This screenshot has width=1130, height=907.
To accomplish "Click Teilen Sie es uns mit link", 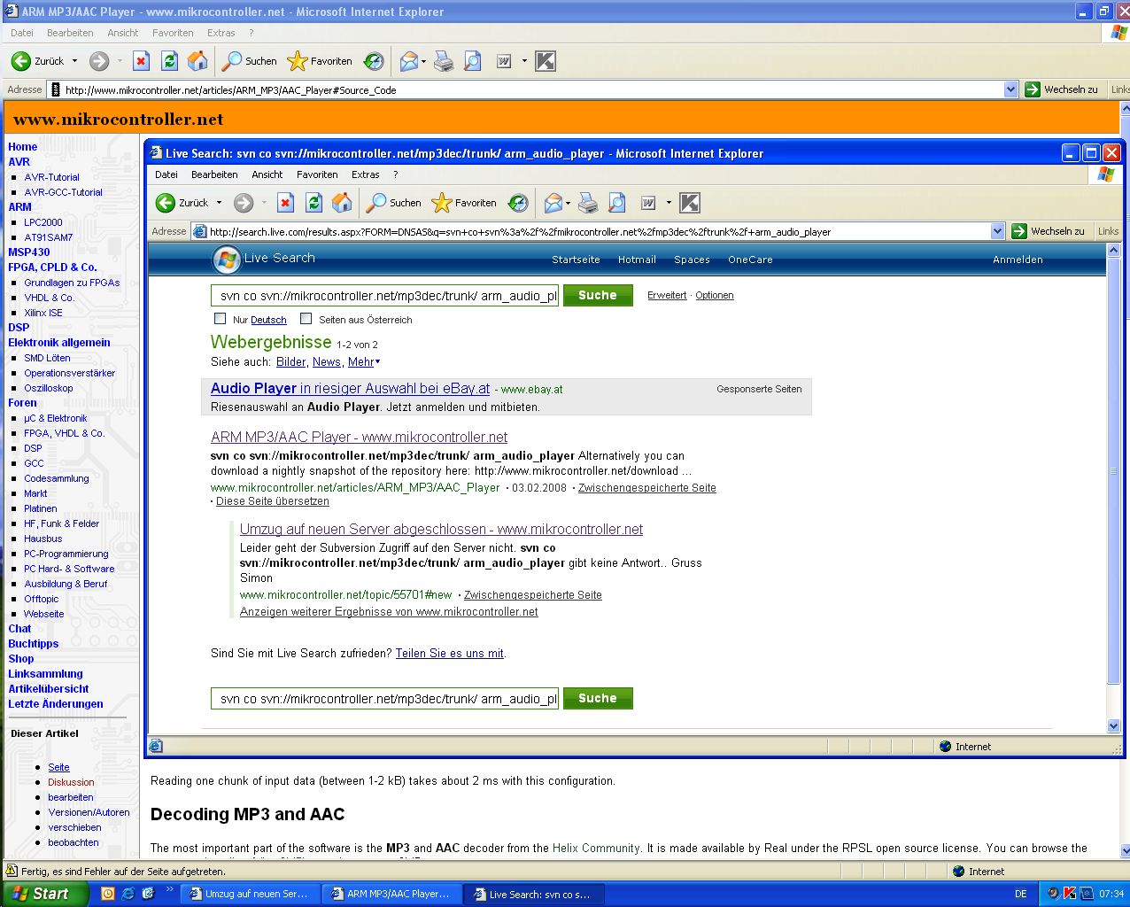I will tap(450, 653).
